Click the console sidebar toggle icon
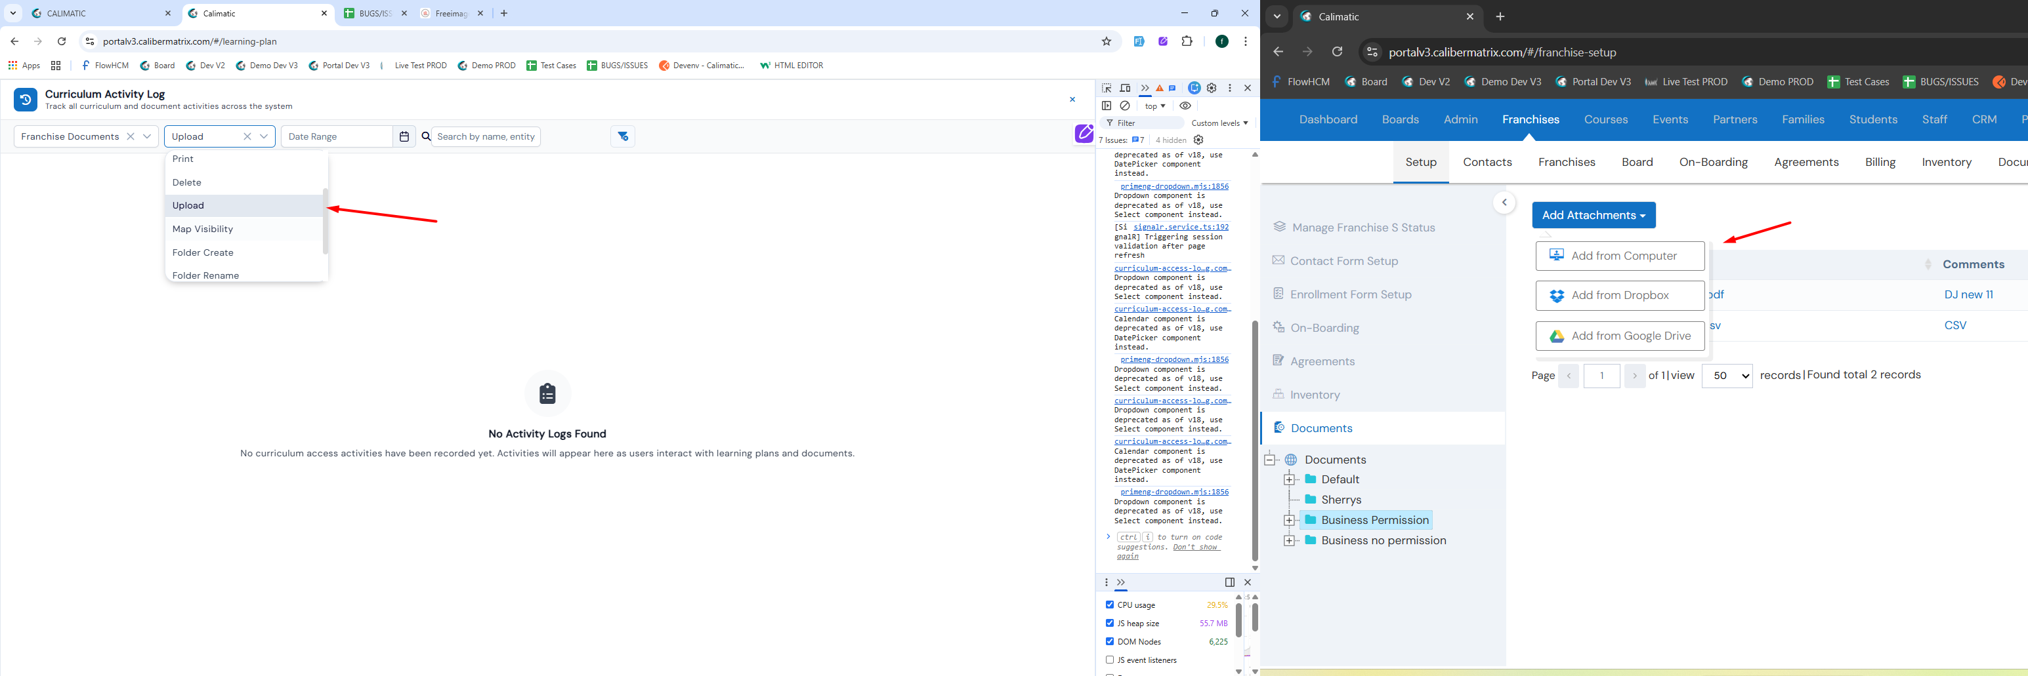Viewport: 2028px width, 676px height. click(1107, 106)
